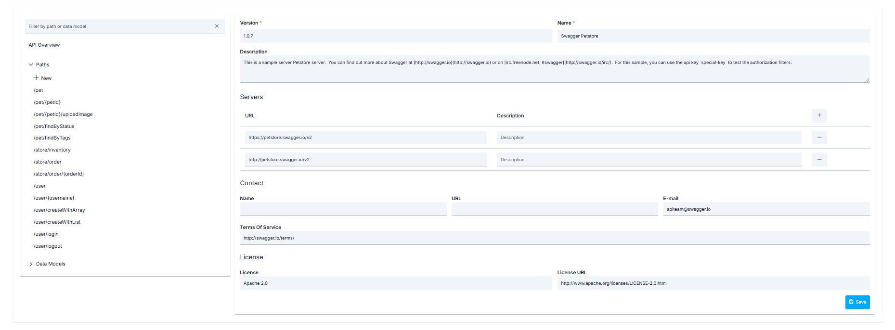Collapse the Paths tree section
Screen dimensions: 895x330
31,64
